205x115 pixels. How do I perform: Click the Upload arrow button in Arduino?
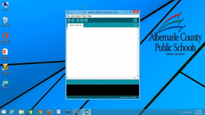pyautogui.click(x=73, y=20)
